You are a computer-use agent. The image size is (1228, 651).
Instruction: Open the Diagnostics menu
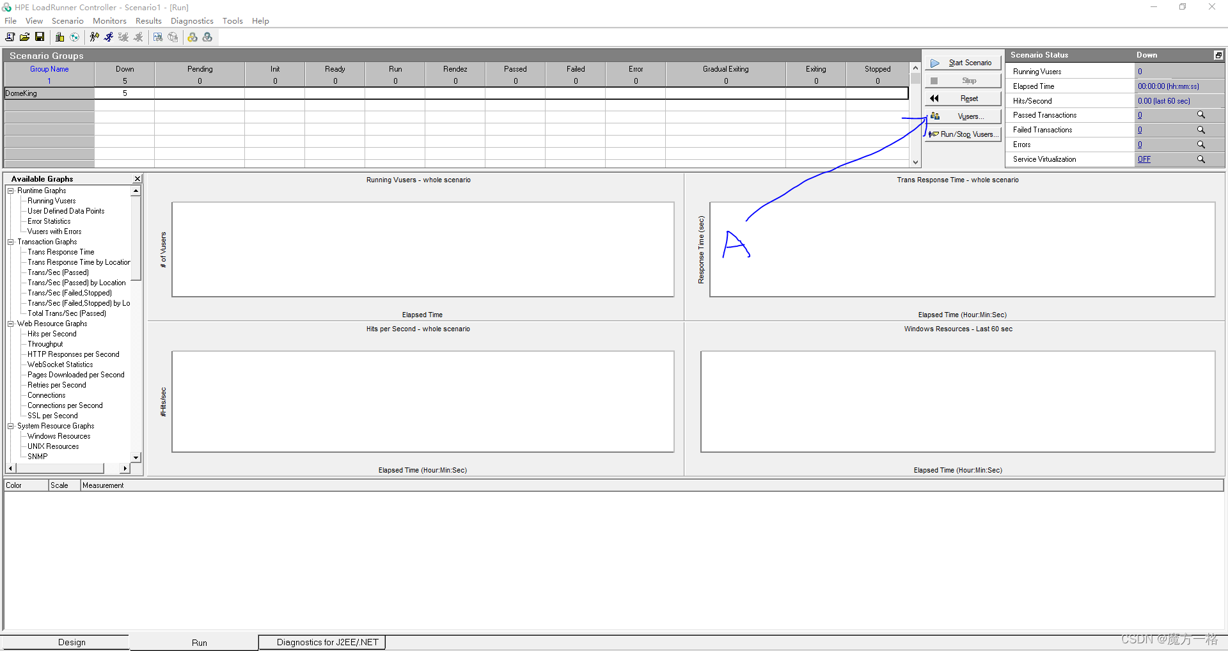point(192,21)
